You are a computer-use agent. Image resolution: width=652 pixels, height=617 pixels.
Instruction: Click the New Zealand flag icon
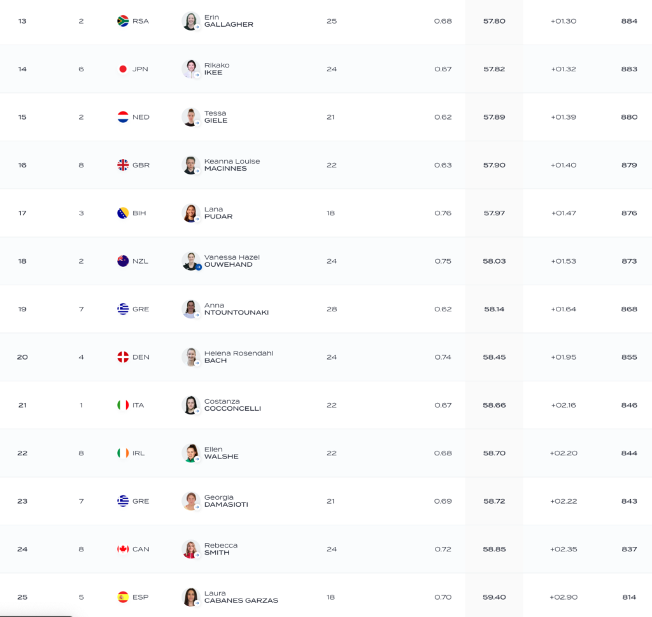(123, 261)
